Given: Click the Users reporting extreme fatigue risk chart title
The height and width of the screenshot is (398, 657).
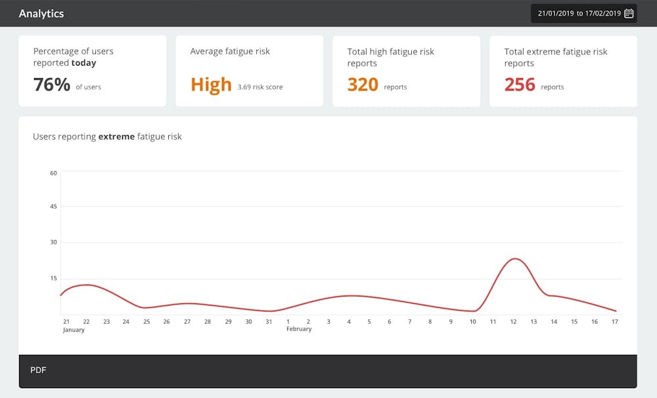Looking at the screenshot, I should coord(107,136).
